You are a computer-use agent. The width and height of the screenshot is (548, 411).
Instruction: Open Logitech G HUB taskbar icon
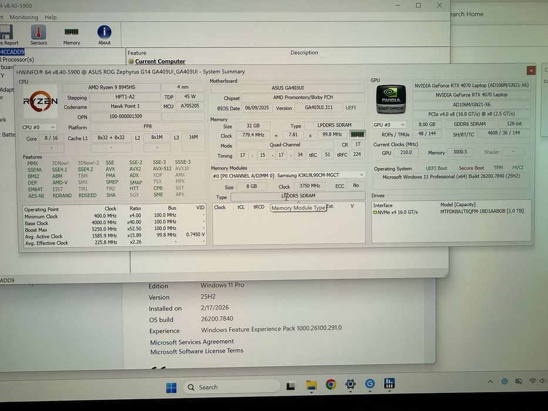(370, 384)
